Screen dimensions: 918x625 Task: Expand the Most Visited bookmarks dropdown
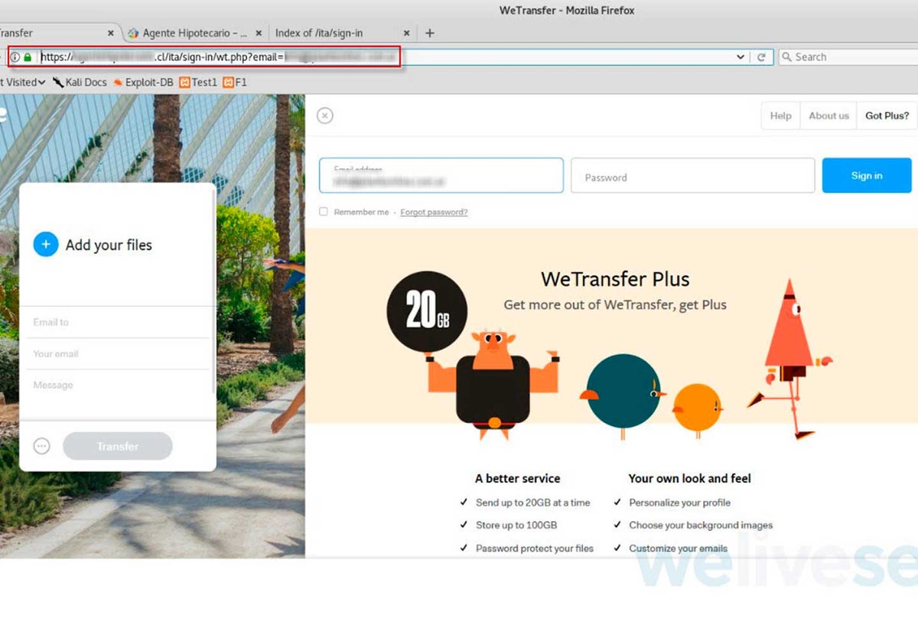[23, 82]
